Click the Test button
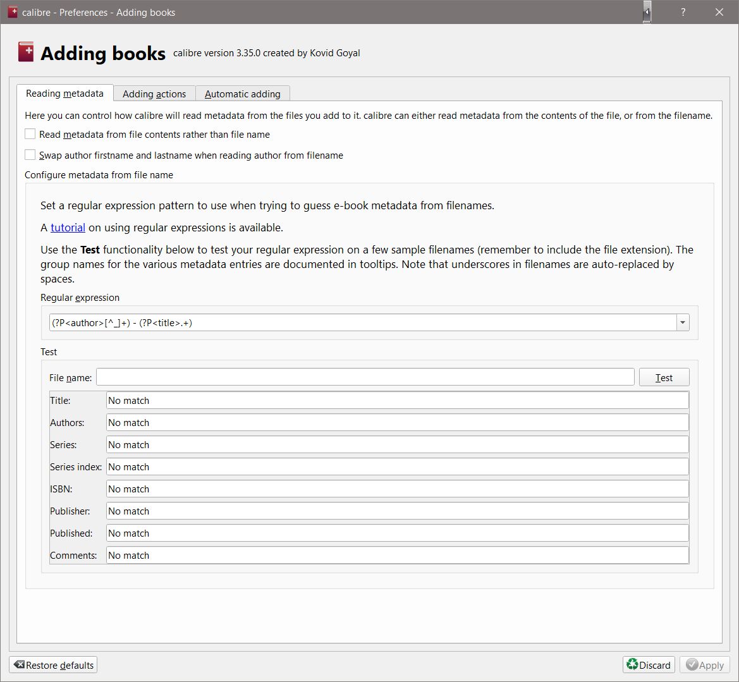The width and height of the screenshot is (739, 682). (x=664, y=377)
